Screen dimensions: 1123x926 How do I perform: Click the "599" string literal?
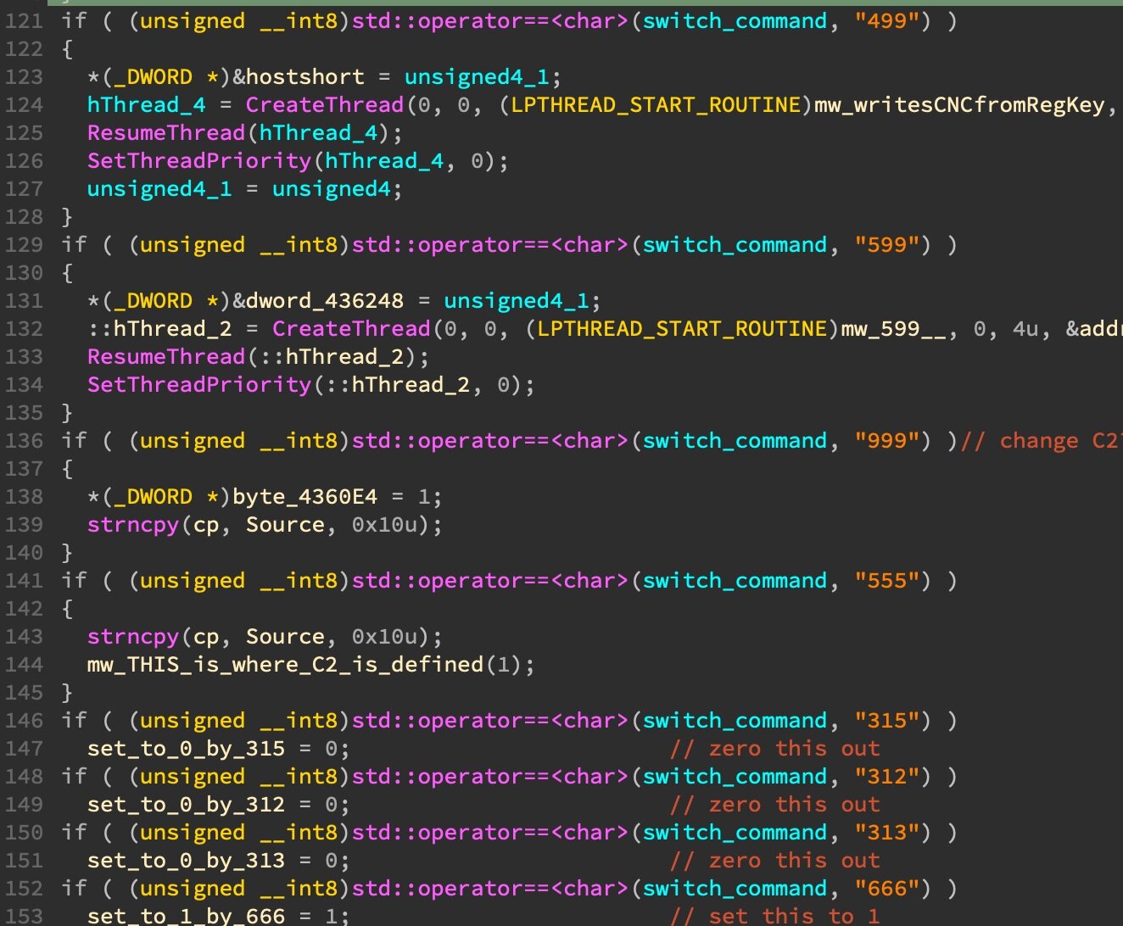(887, 245)
